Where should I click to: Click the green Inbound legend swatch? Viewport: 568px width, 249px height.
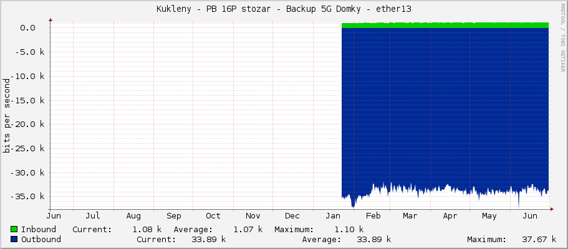pos(14,230)
